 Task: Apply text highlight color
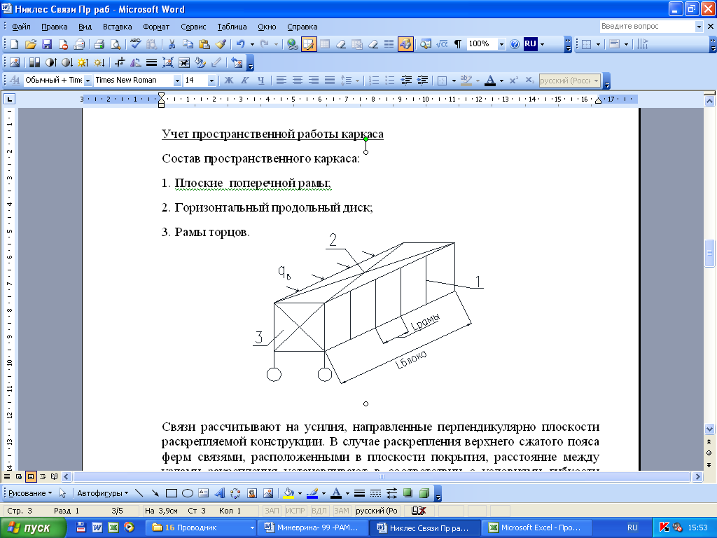click(x=466, y=81)
